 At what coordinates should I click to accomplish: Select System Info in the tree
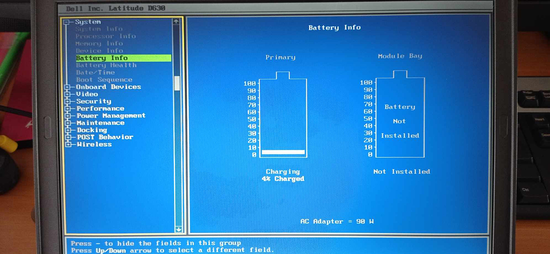[99, 29]
